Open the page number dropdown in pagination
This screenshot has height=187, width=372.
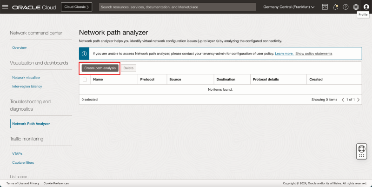tap(350, 100)
